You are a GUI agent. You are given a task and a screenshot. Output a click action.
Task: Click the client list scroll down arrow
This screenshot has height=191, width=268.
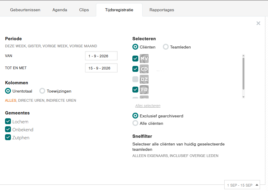point(243,97)
